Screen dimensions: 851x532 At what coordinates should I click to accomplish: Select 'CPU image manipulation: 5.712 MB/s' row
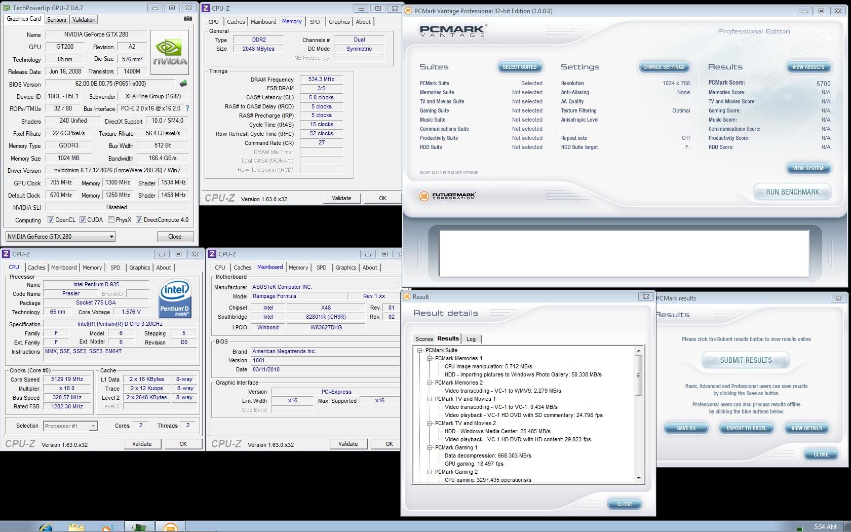pyautogui.click(x=488, y=366)
